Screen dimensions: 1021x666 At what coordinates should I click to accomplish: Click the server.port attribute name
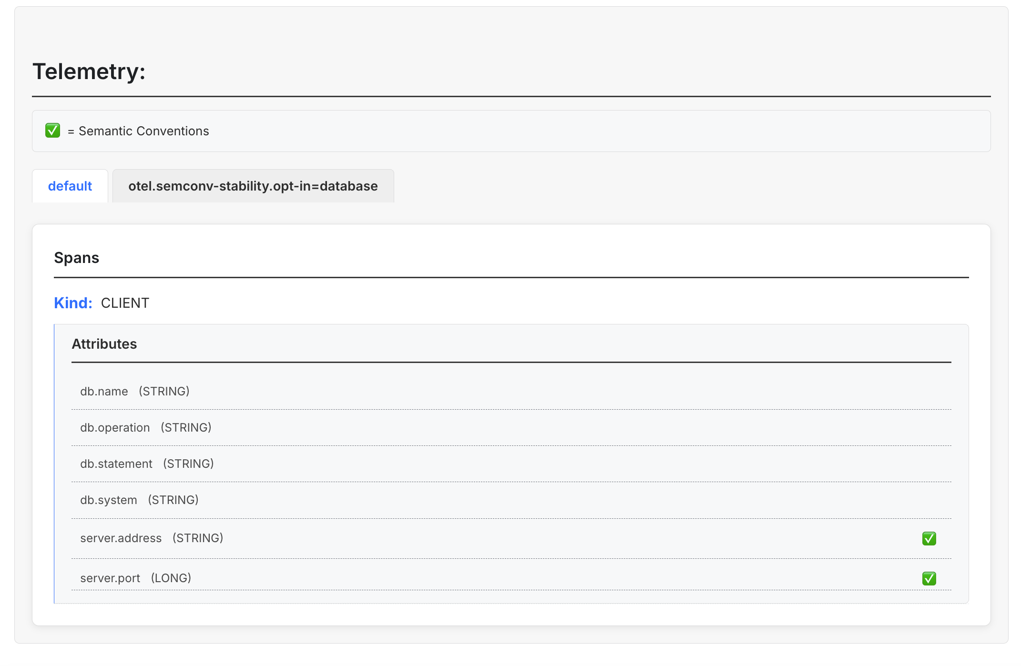(x=110, y=578)
